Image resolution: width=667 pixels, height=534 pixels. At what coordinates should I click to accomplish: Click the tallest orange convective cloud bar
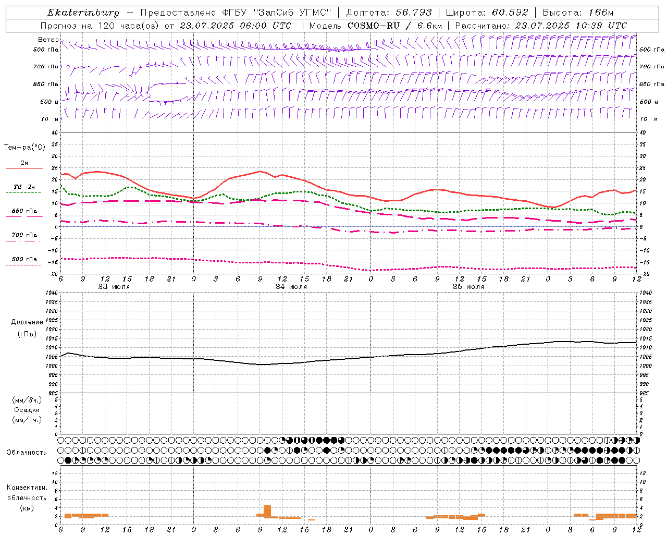click(x=267, y=512)
